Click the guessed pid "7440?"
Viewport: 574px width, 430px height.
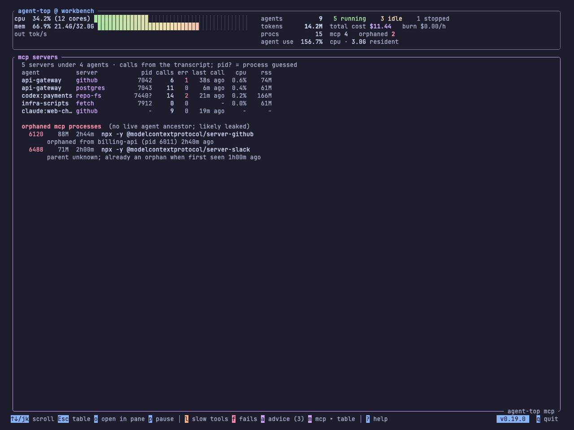pos(143,96)
